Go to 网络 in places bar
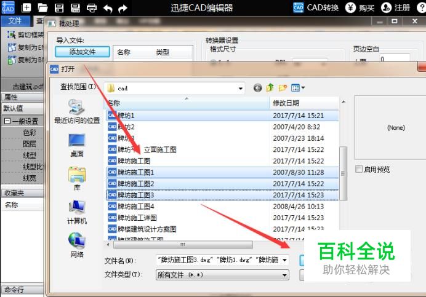Viewport: 426px width, 297px height. (77, 245)
